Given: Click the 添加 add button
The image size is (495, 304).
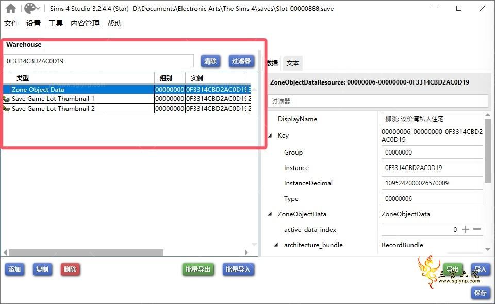Looking at the screenshot, I should (14, 269).
